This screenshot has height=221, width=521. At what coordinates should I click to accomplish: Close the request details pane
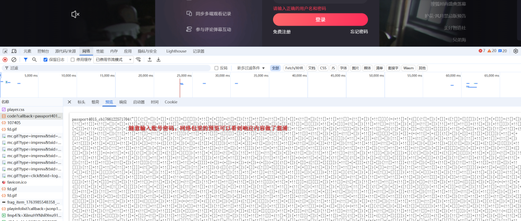[69, 102]
